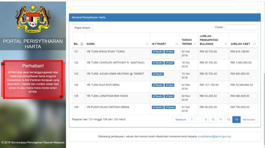265x148 pixels.
Task: Select name YB TUAN NGA KOR MING
Action: click(x=103, y=85)
